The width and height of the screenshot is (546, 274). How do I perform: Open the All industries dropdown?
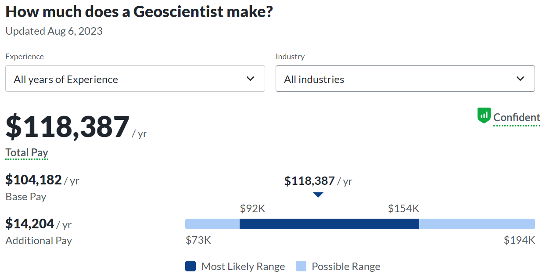click(x=405, y=79)
